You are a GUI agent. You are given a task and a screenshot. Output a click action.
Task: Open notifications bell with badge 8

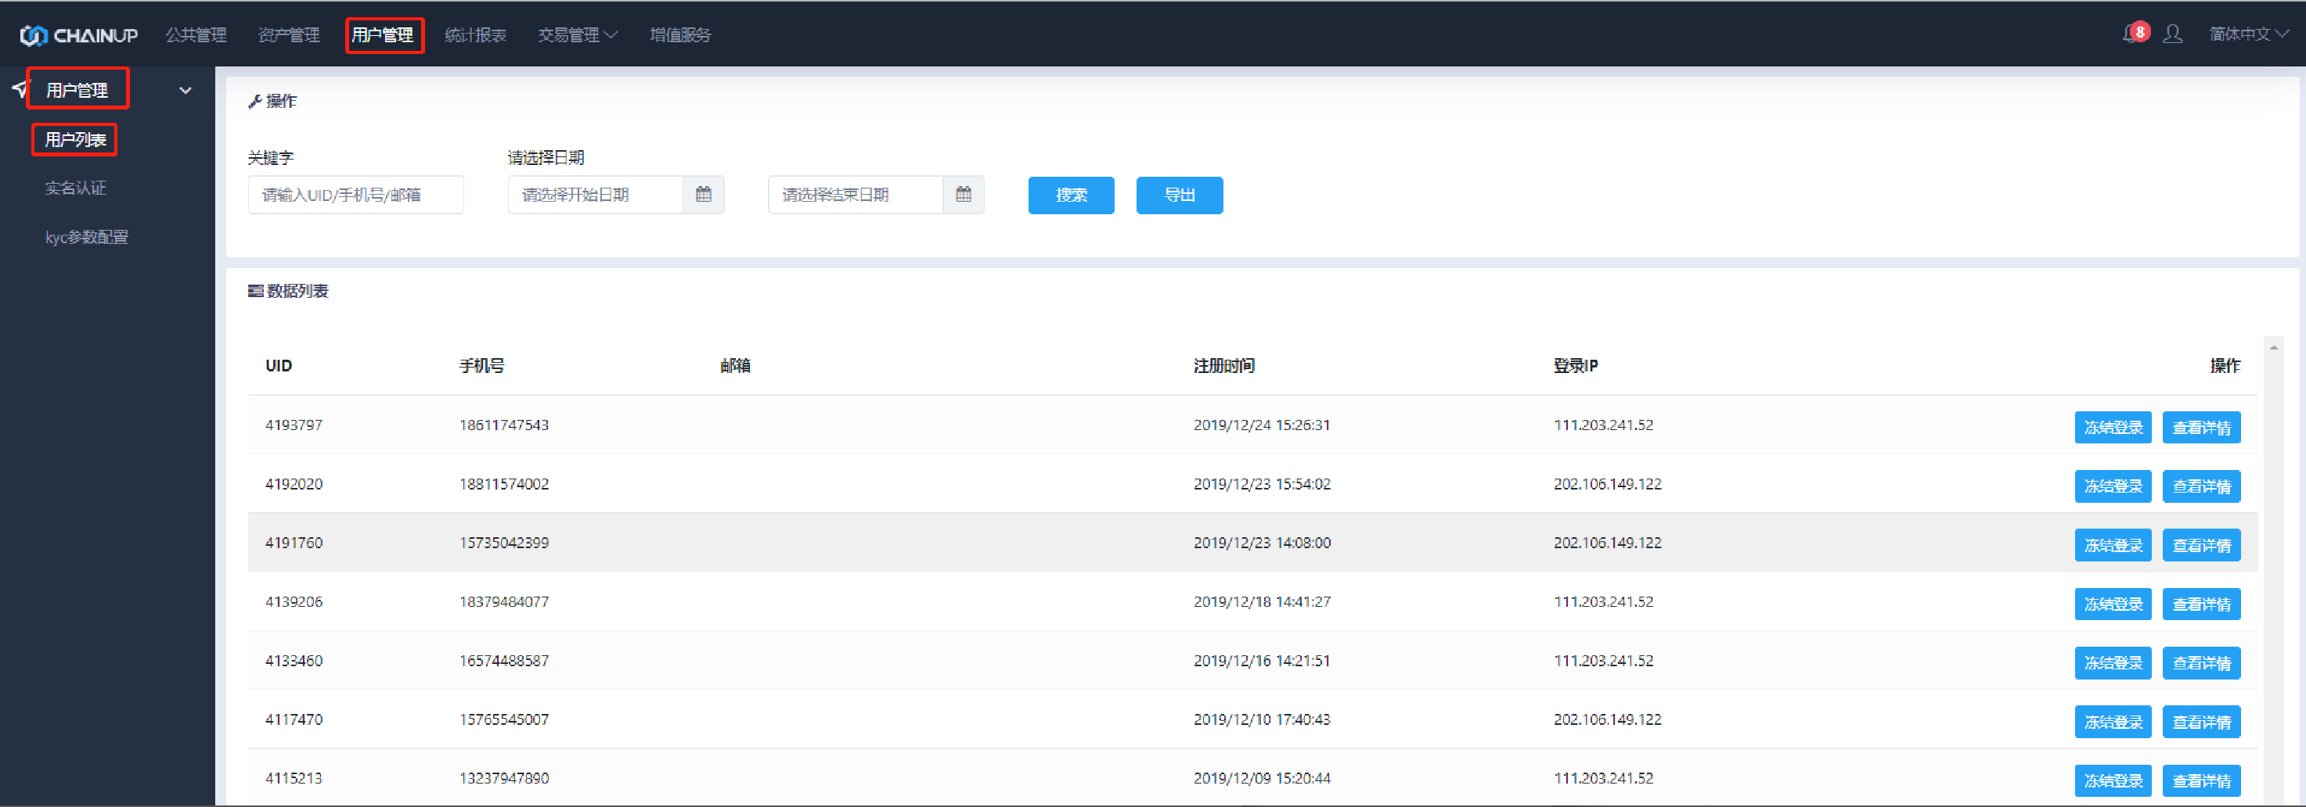2135,33
